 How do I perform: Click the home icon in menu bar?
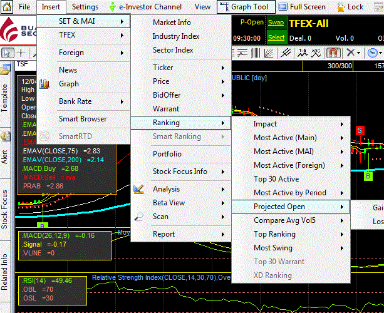[7, 7]
